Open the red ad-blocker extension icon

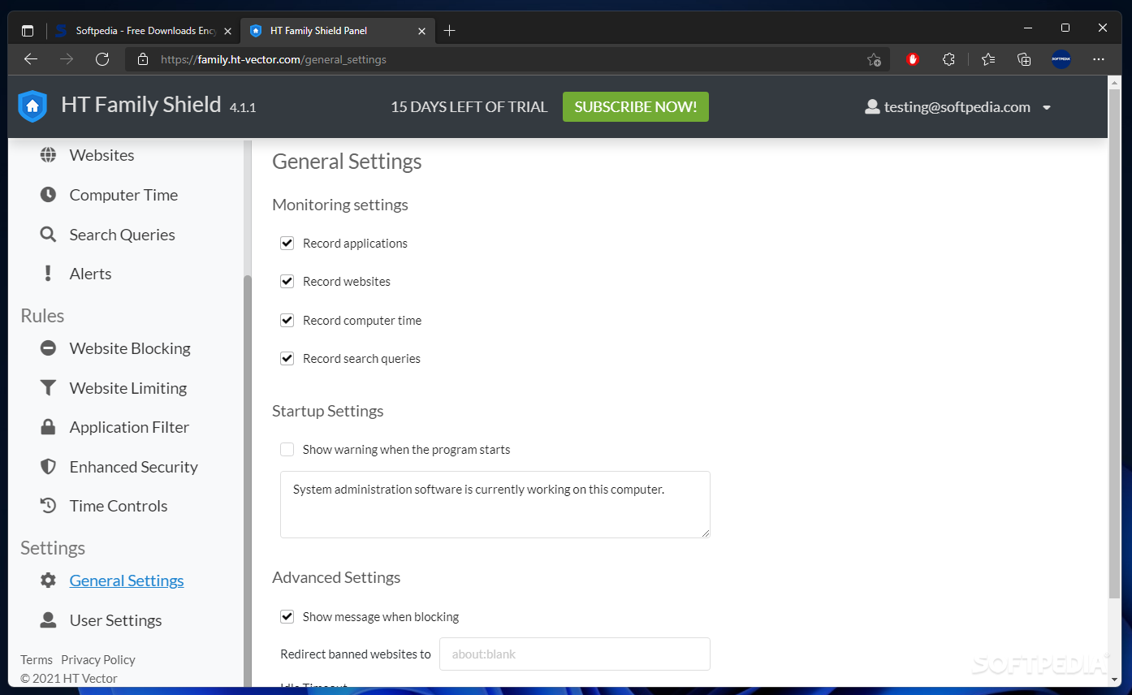tap(913, 59)
